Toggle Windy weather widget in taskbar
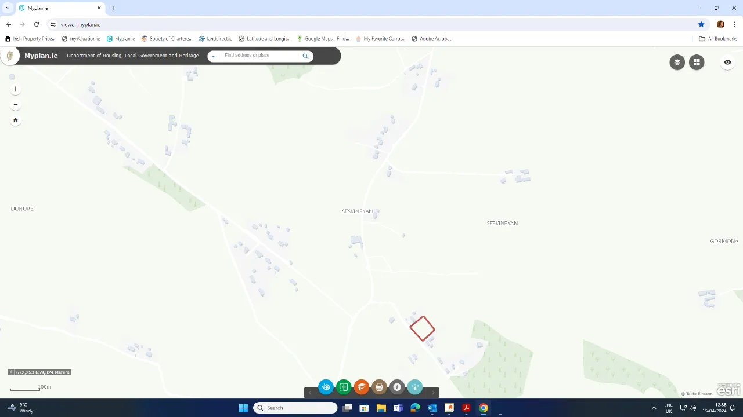 (x=19, y=408)
